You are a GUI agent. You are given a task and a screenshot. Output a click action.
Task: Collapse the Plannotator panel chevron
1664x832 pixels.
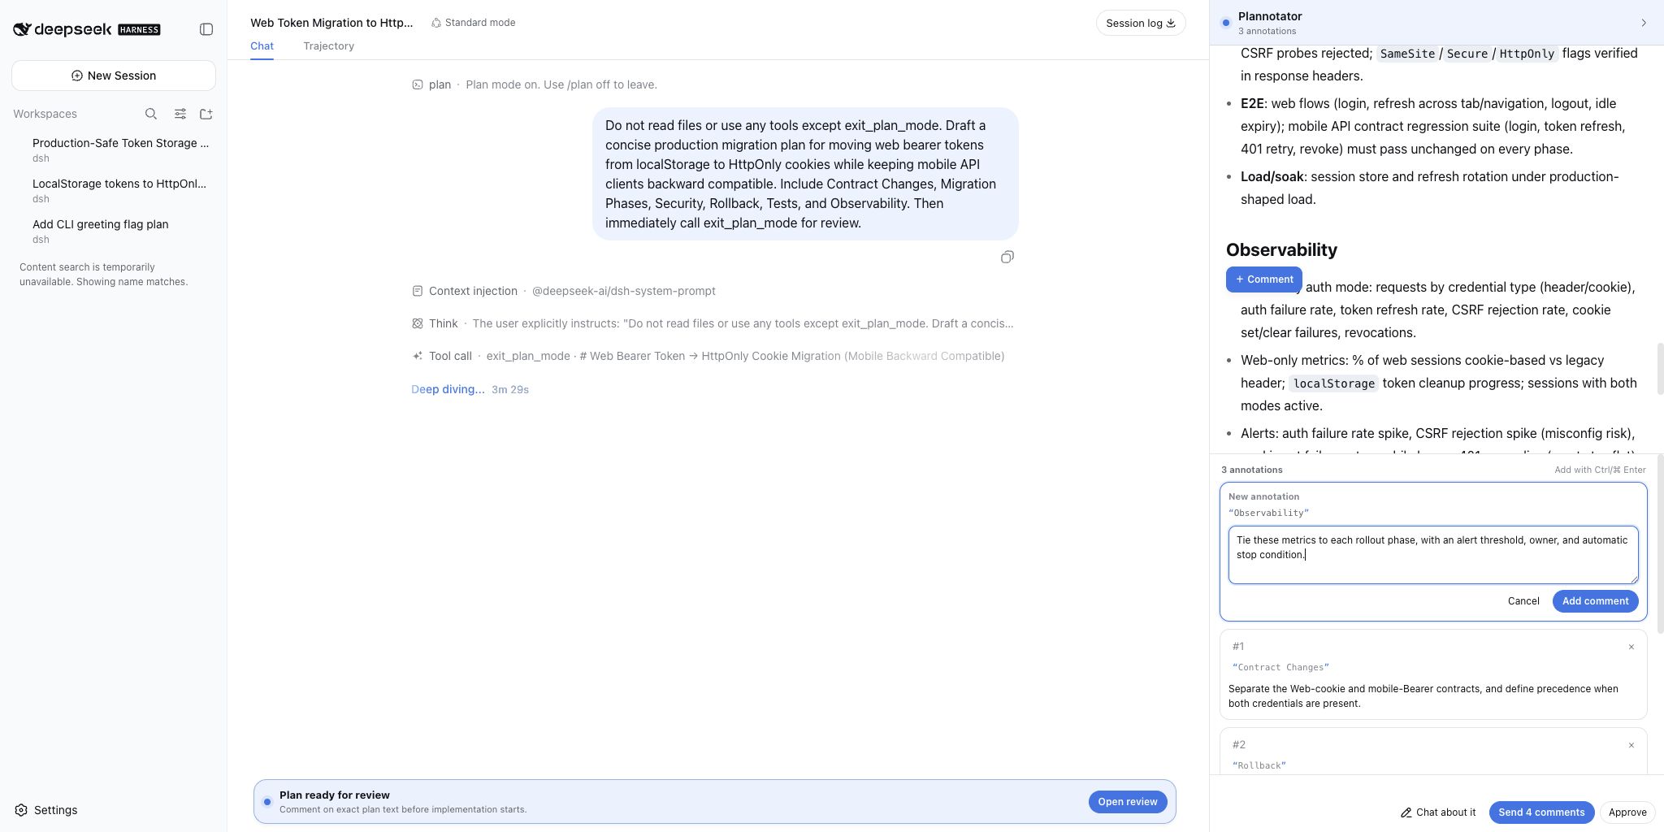(1644, 23)
